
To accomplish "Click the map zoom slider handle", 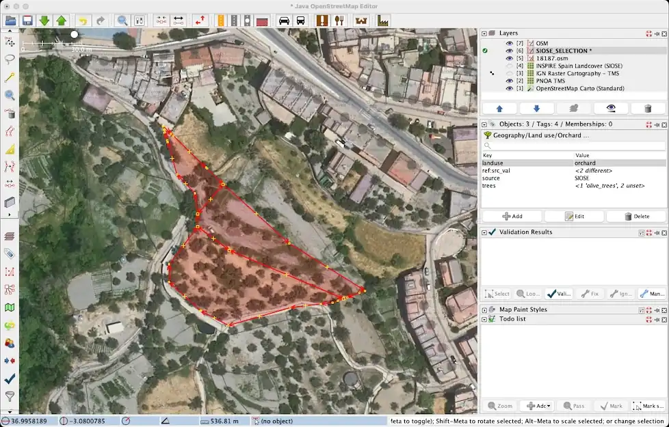I will pos(74,34).
